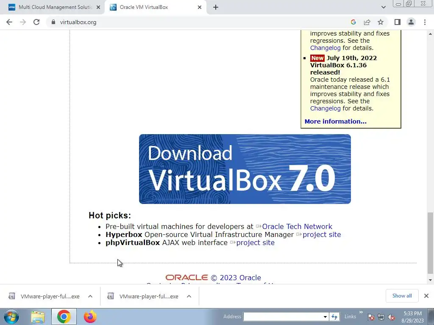Click the '© 2023 Oracle' footer text
The image size is (434, 325).
click(x=236, y=278)
